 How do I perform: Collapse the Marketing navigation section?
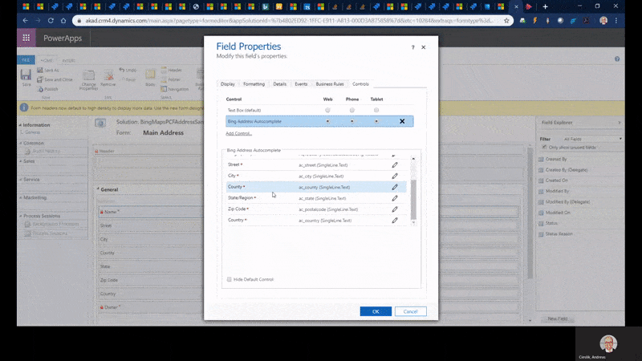pos(21,197)
